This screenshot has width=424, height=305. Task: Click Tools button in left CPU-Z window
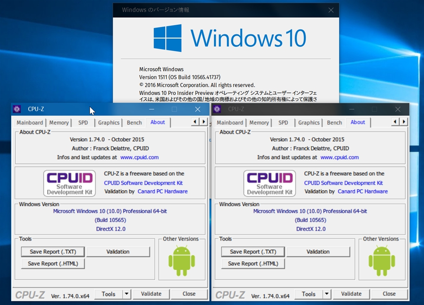point(108,294)
